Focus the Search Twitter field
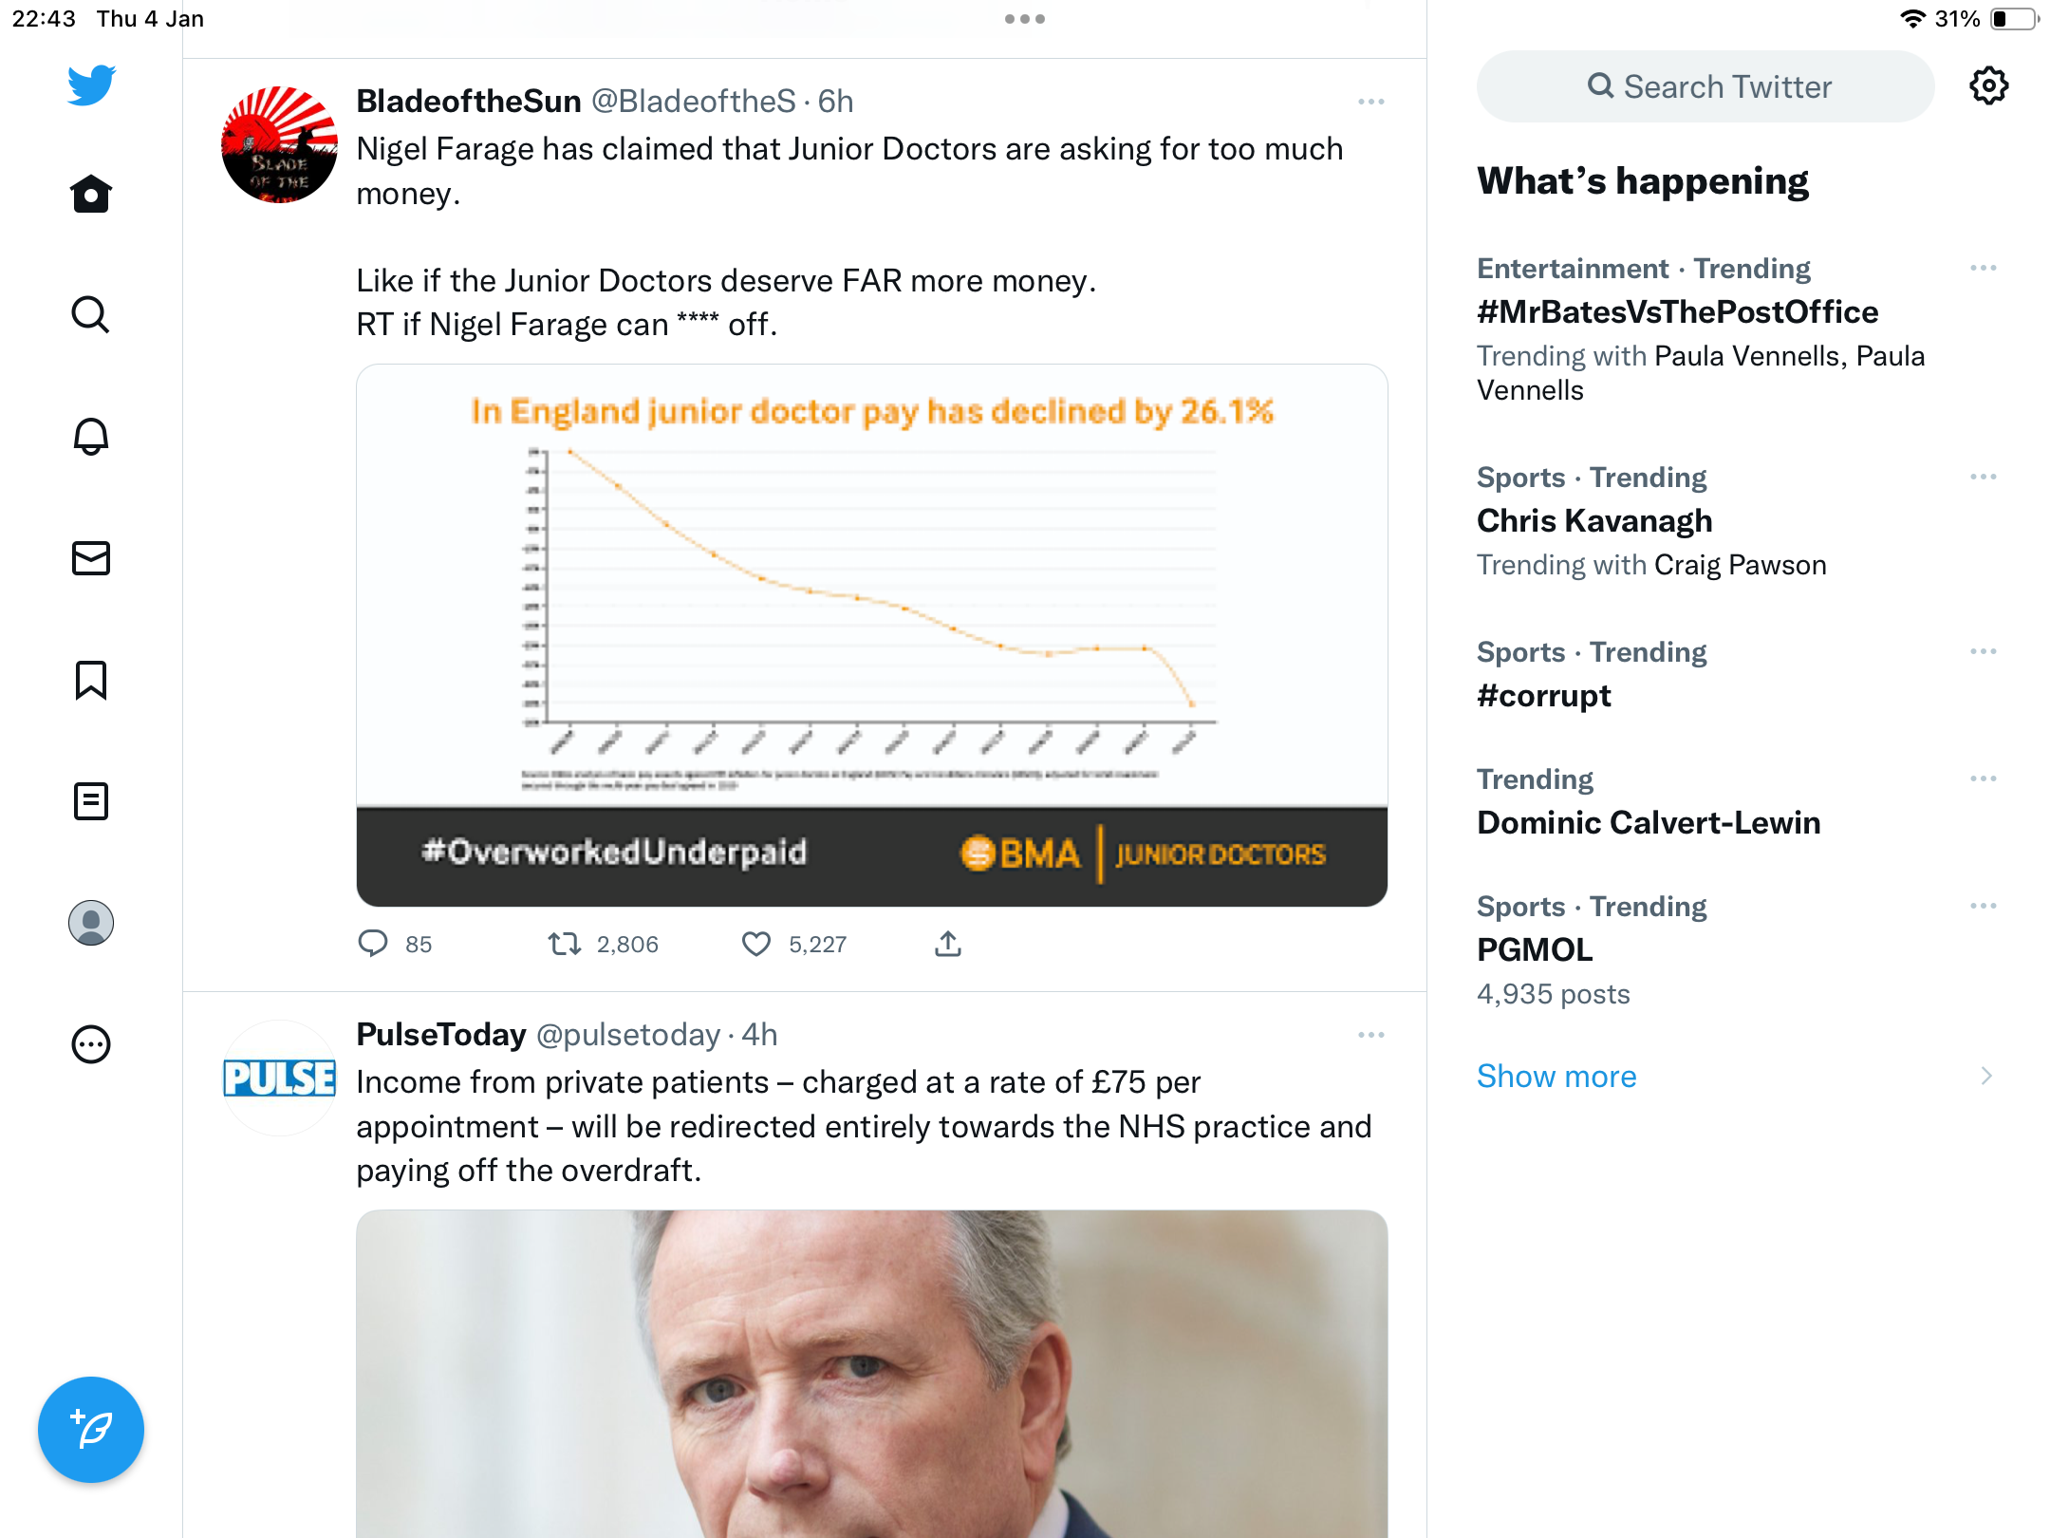The image size is (2050, 1538). point(1705,86)
